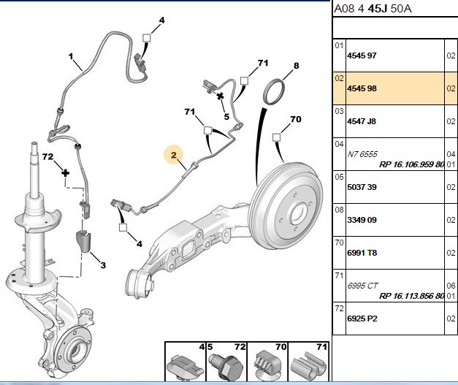Select part number 6991 T8
Image resolution: width=458 pixels, height=385 pixels.
point(362,253)
